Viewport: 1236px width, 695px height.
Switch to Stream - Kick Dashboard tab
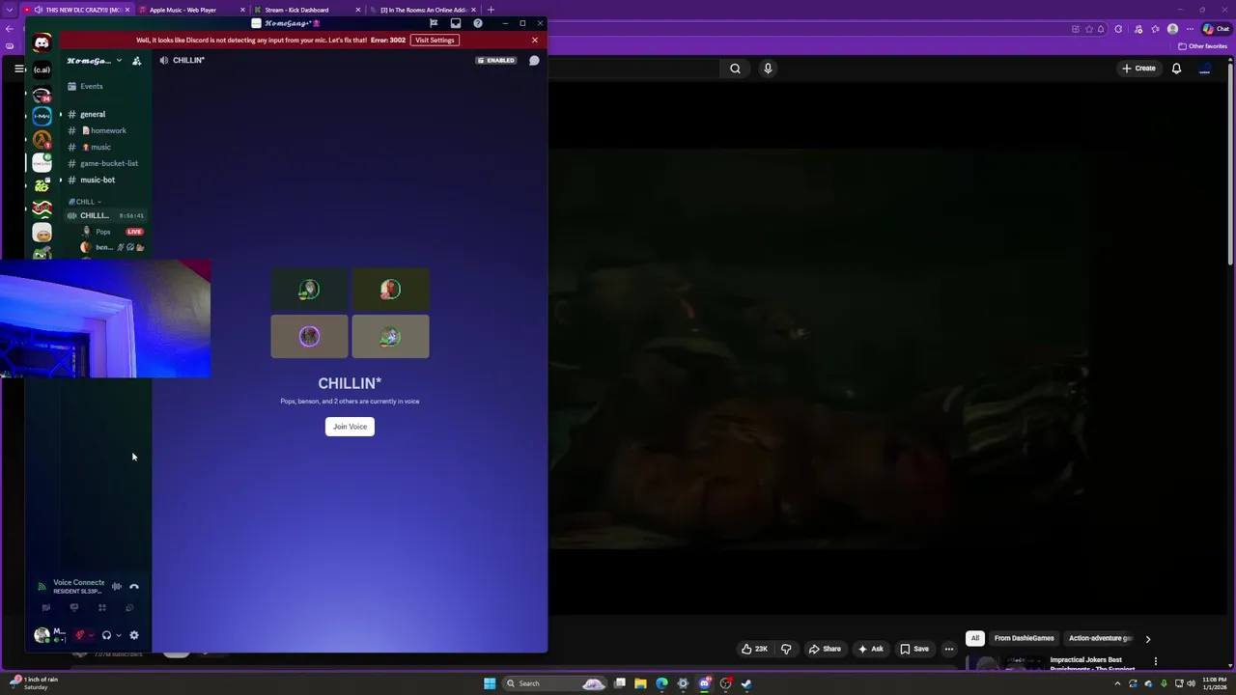pyautogui.click(x=305, y=10)
